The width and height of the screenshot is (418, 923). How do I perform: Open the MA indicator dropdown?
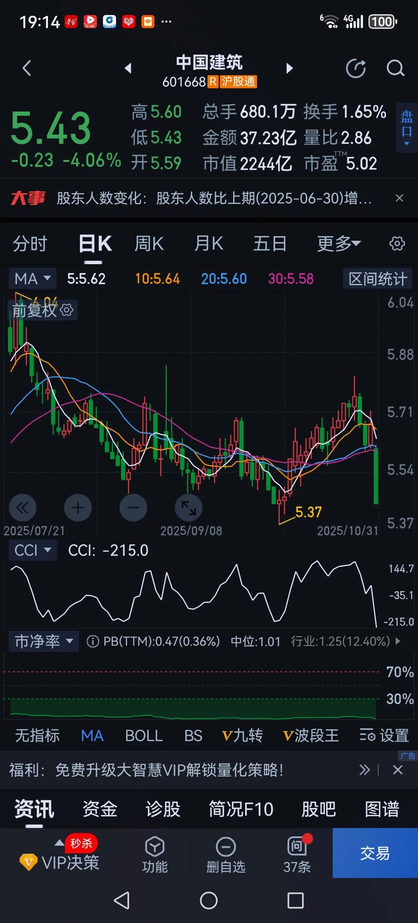33,278
